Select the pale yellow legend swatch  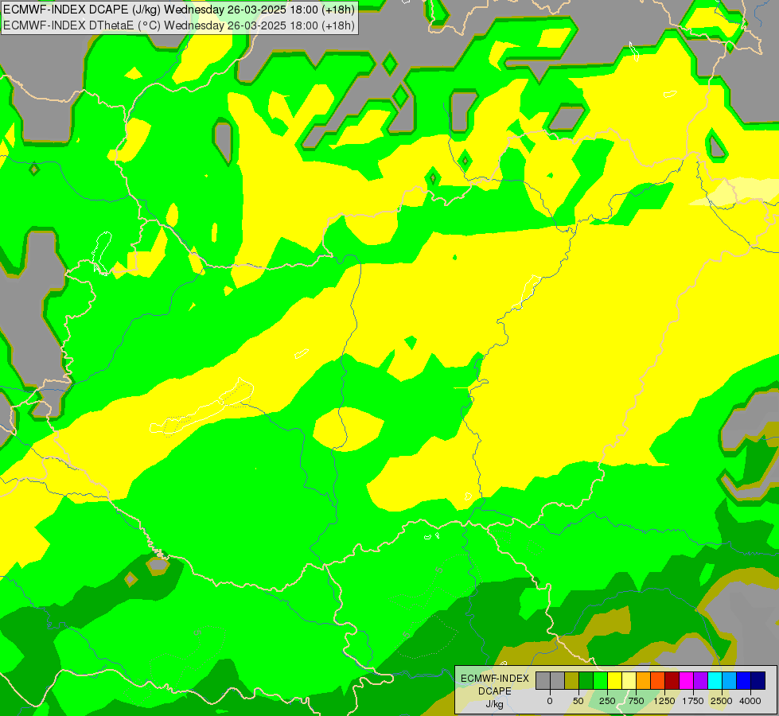[629, 680]
